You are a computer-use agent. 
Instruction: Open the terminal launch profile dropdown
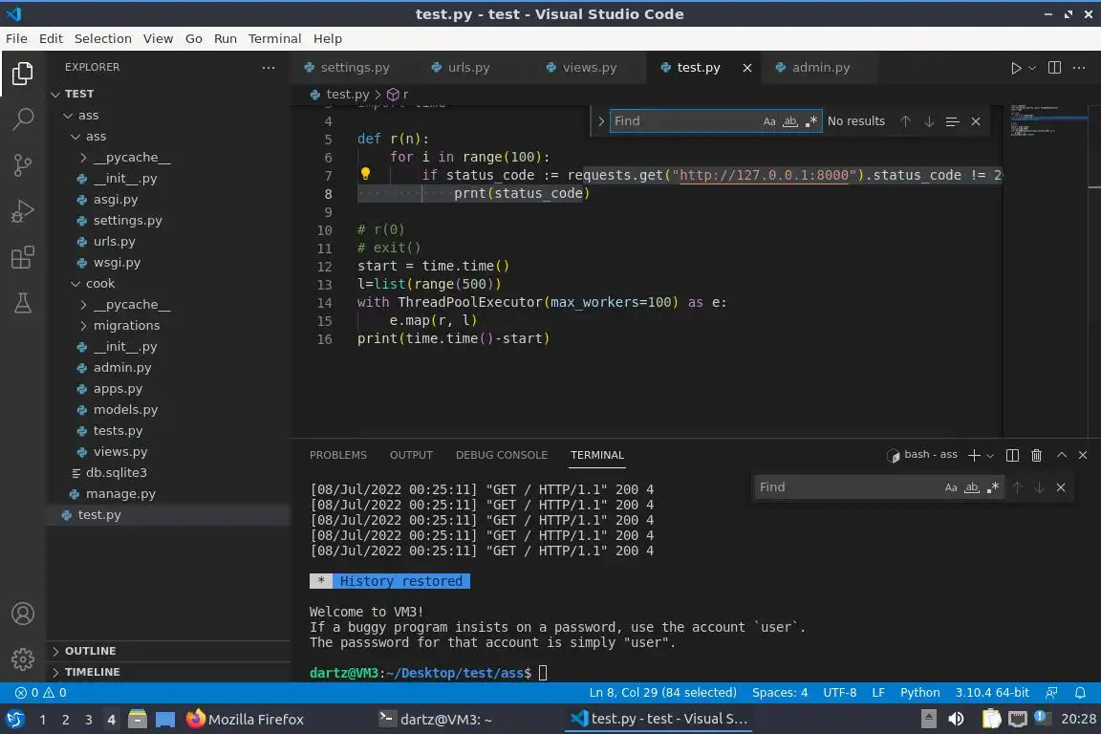[x=990, y=456]
